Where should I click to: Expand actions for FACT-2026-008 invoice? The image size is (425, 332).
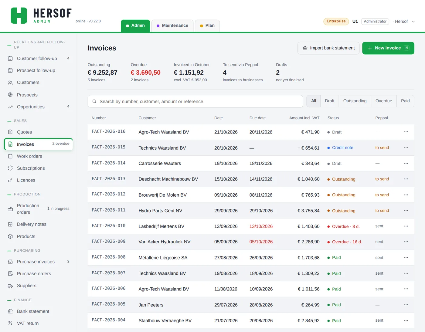tap(406, 258)
